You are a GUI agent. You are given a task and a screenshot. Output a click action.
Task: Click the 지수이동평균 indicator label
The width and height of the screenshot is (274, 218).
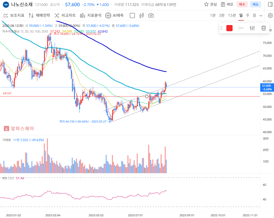(11, 31)
